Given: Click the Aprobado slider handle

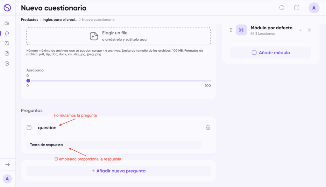Looking at the screenshot, I should point(28,81).
